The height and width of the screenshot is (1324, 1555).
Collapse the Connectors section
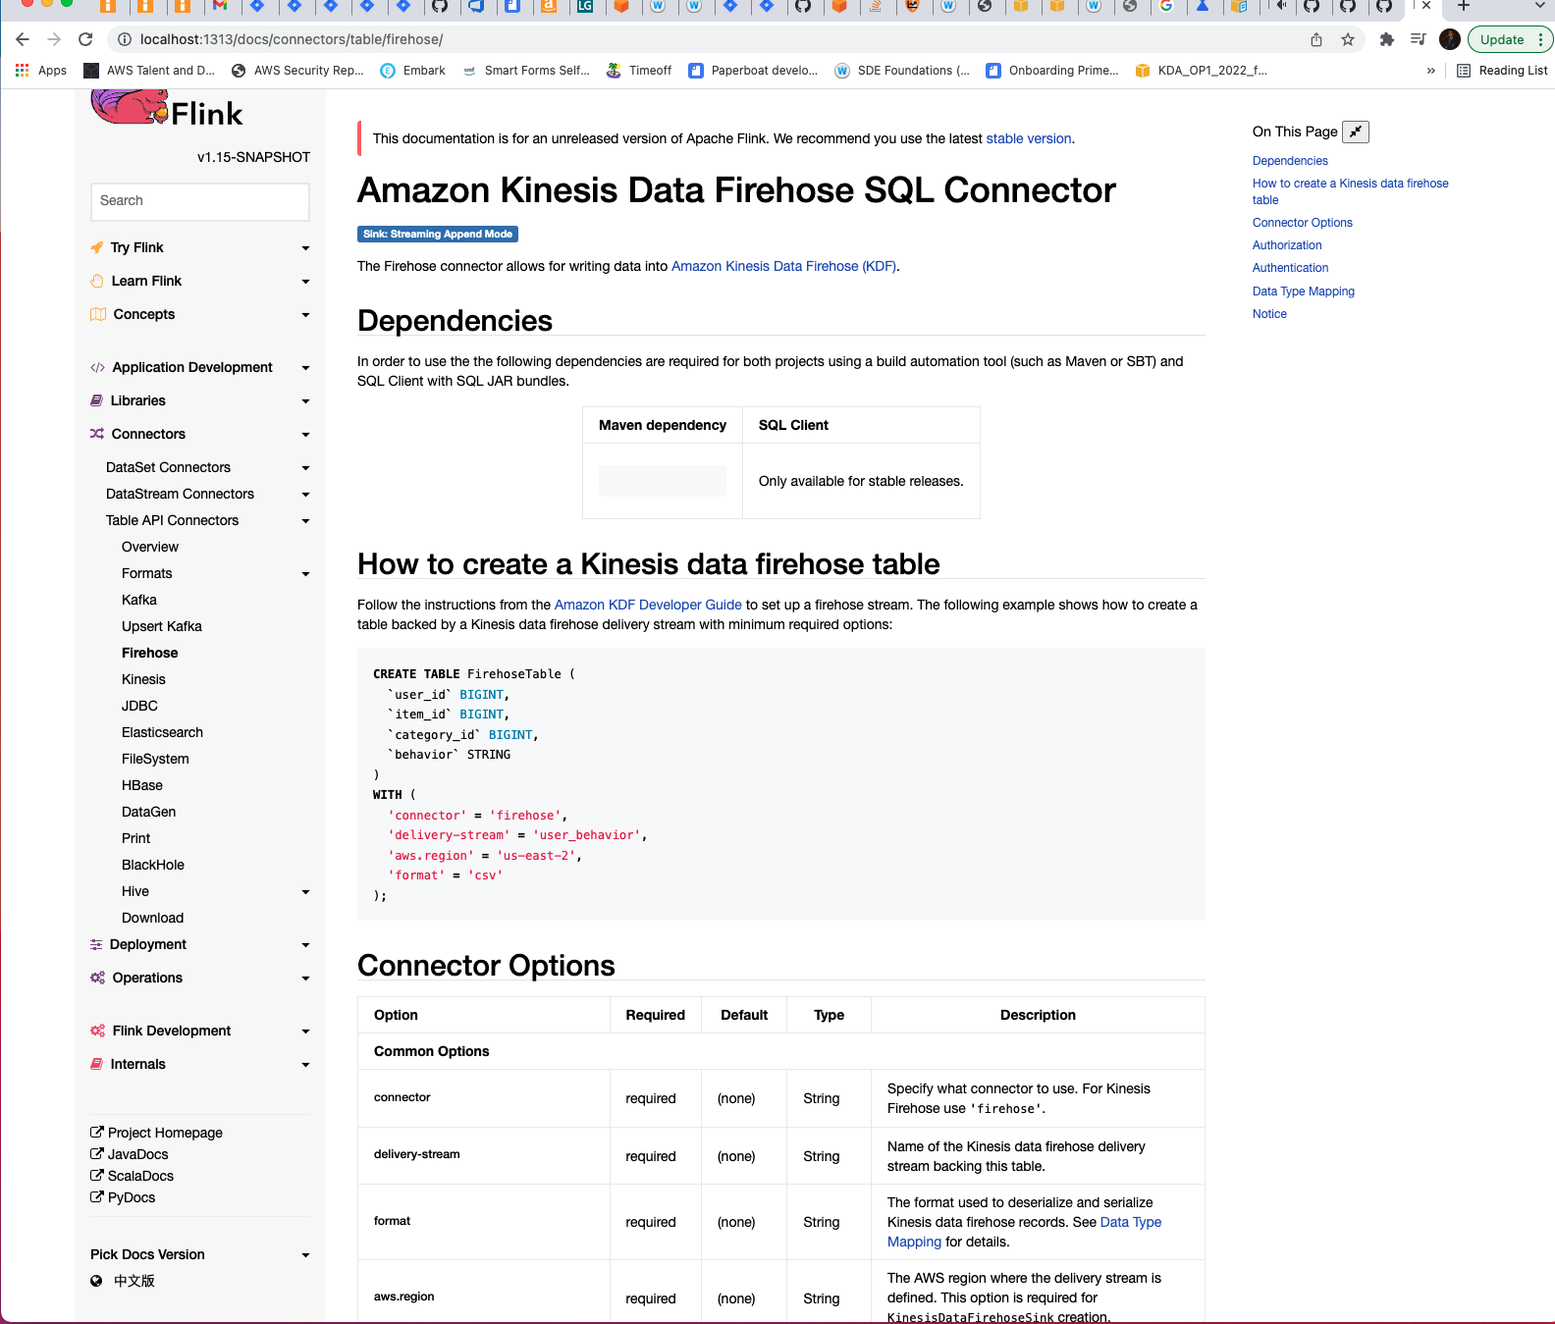[200, 434]
